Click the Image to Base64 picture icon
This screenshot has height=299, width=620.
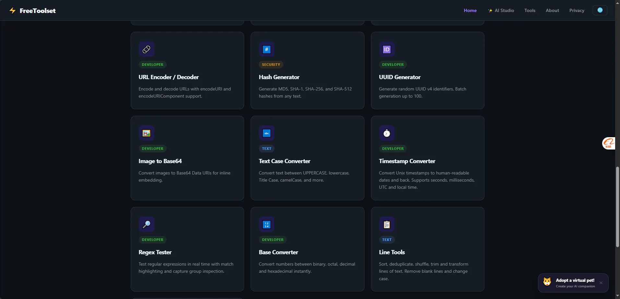click(147, 133)
